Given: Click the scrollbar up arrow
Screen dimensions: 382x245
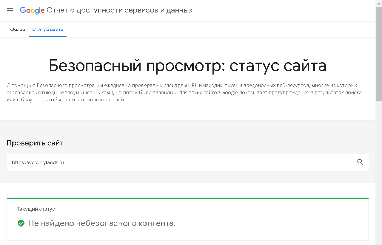Looking at the screenshot, I should point(379,3).
